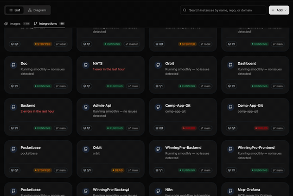
Task: Click the search instances input field
Action: [223, 10]
